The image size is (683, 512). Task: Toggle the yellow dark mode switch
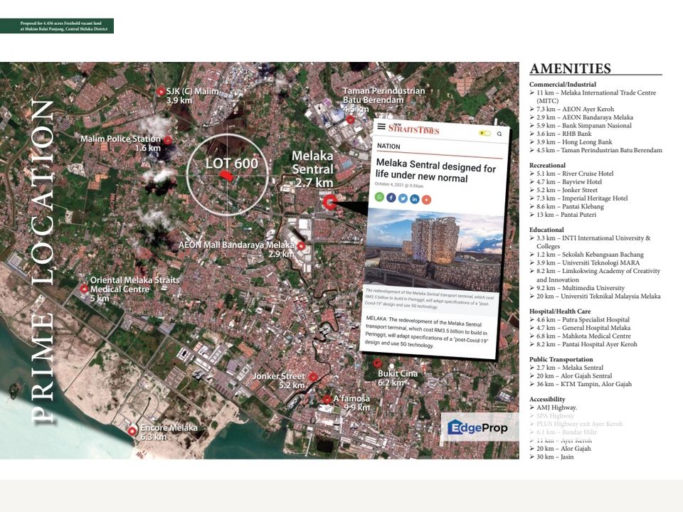[485, 133]
